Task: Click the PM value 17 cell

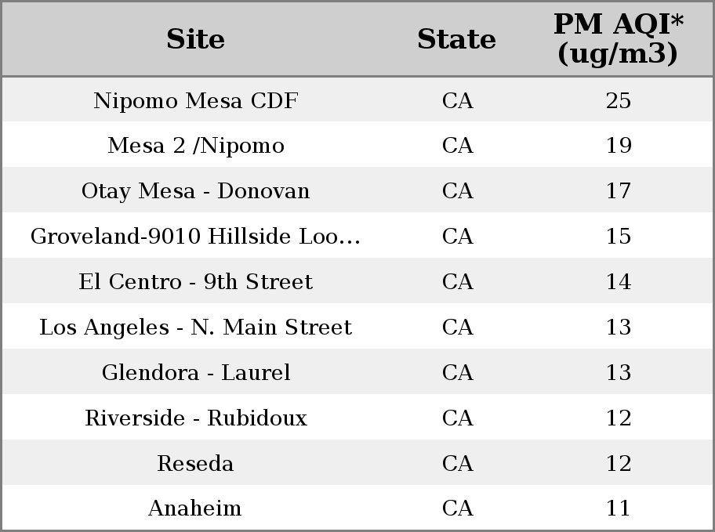Action: tap(619, 191)
